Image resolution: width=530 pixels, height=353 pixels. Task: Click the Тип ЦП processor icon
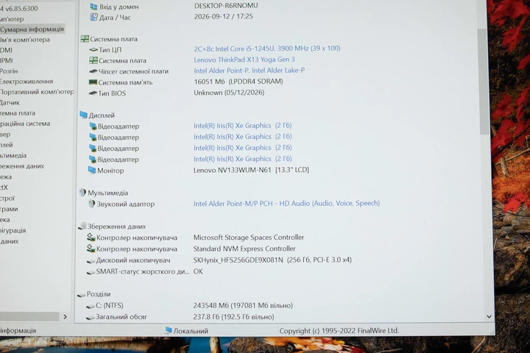(x=93, y=50)
